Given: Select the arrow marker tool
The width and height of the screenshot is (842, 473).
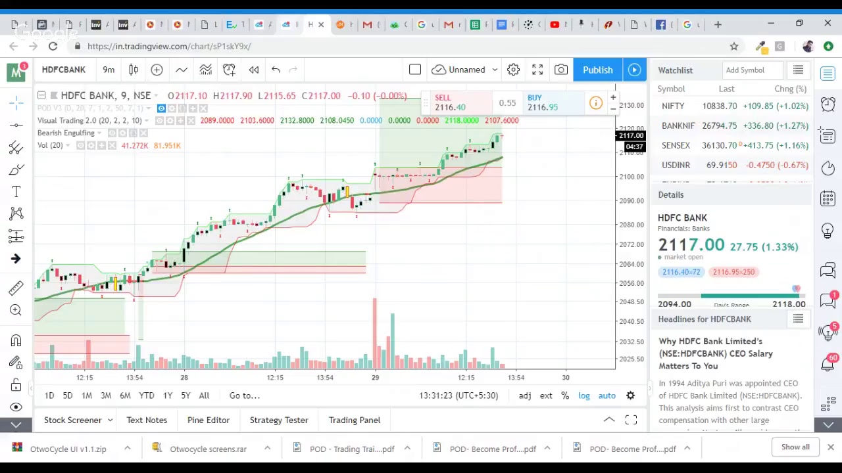Looking at the screenshot, I should pos(16,259).
